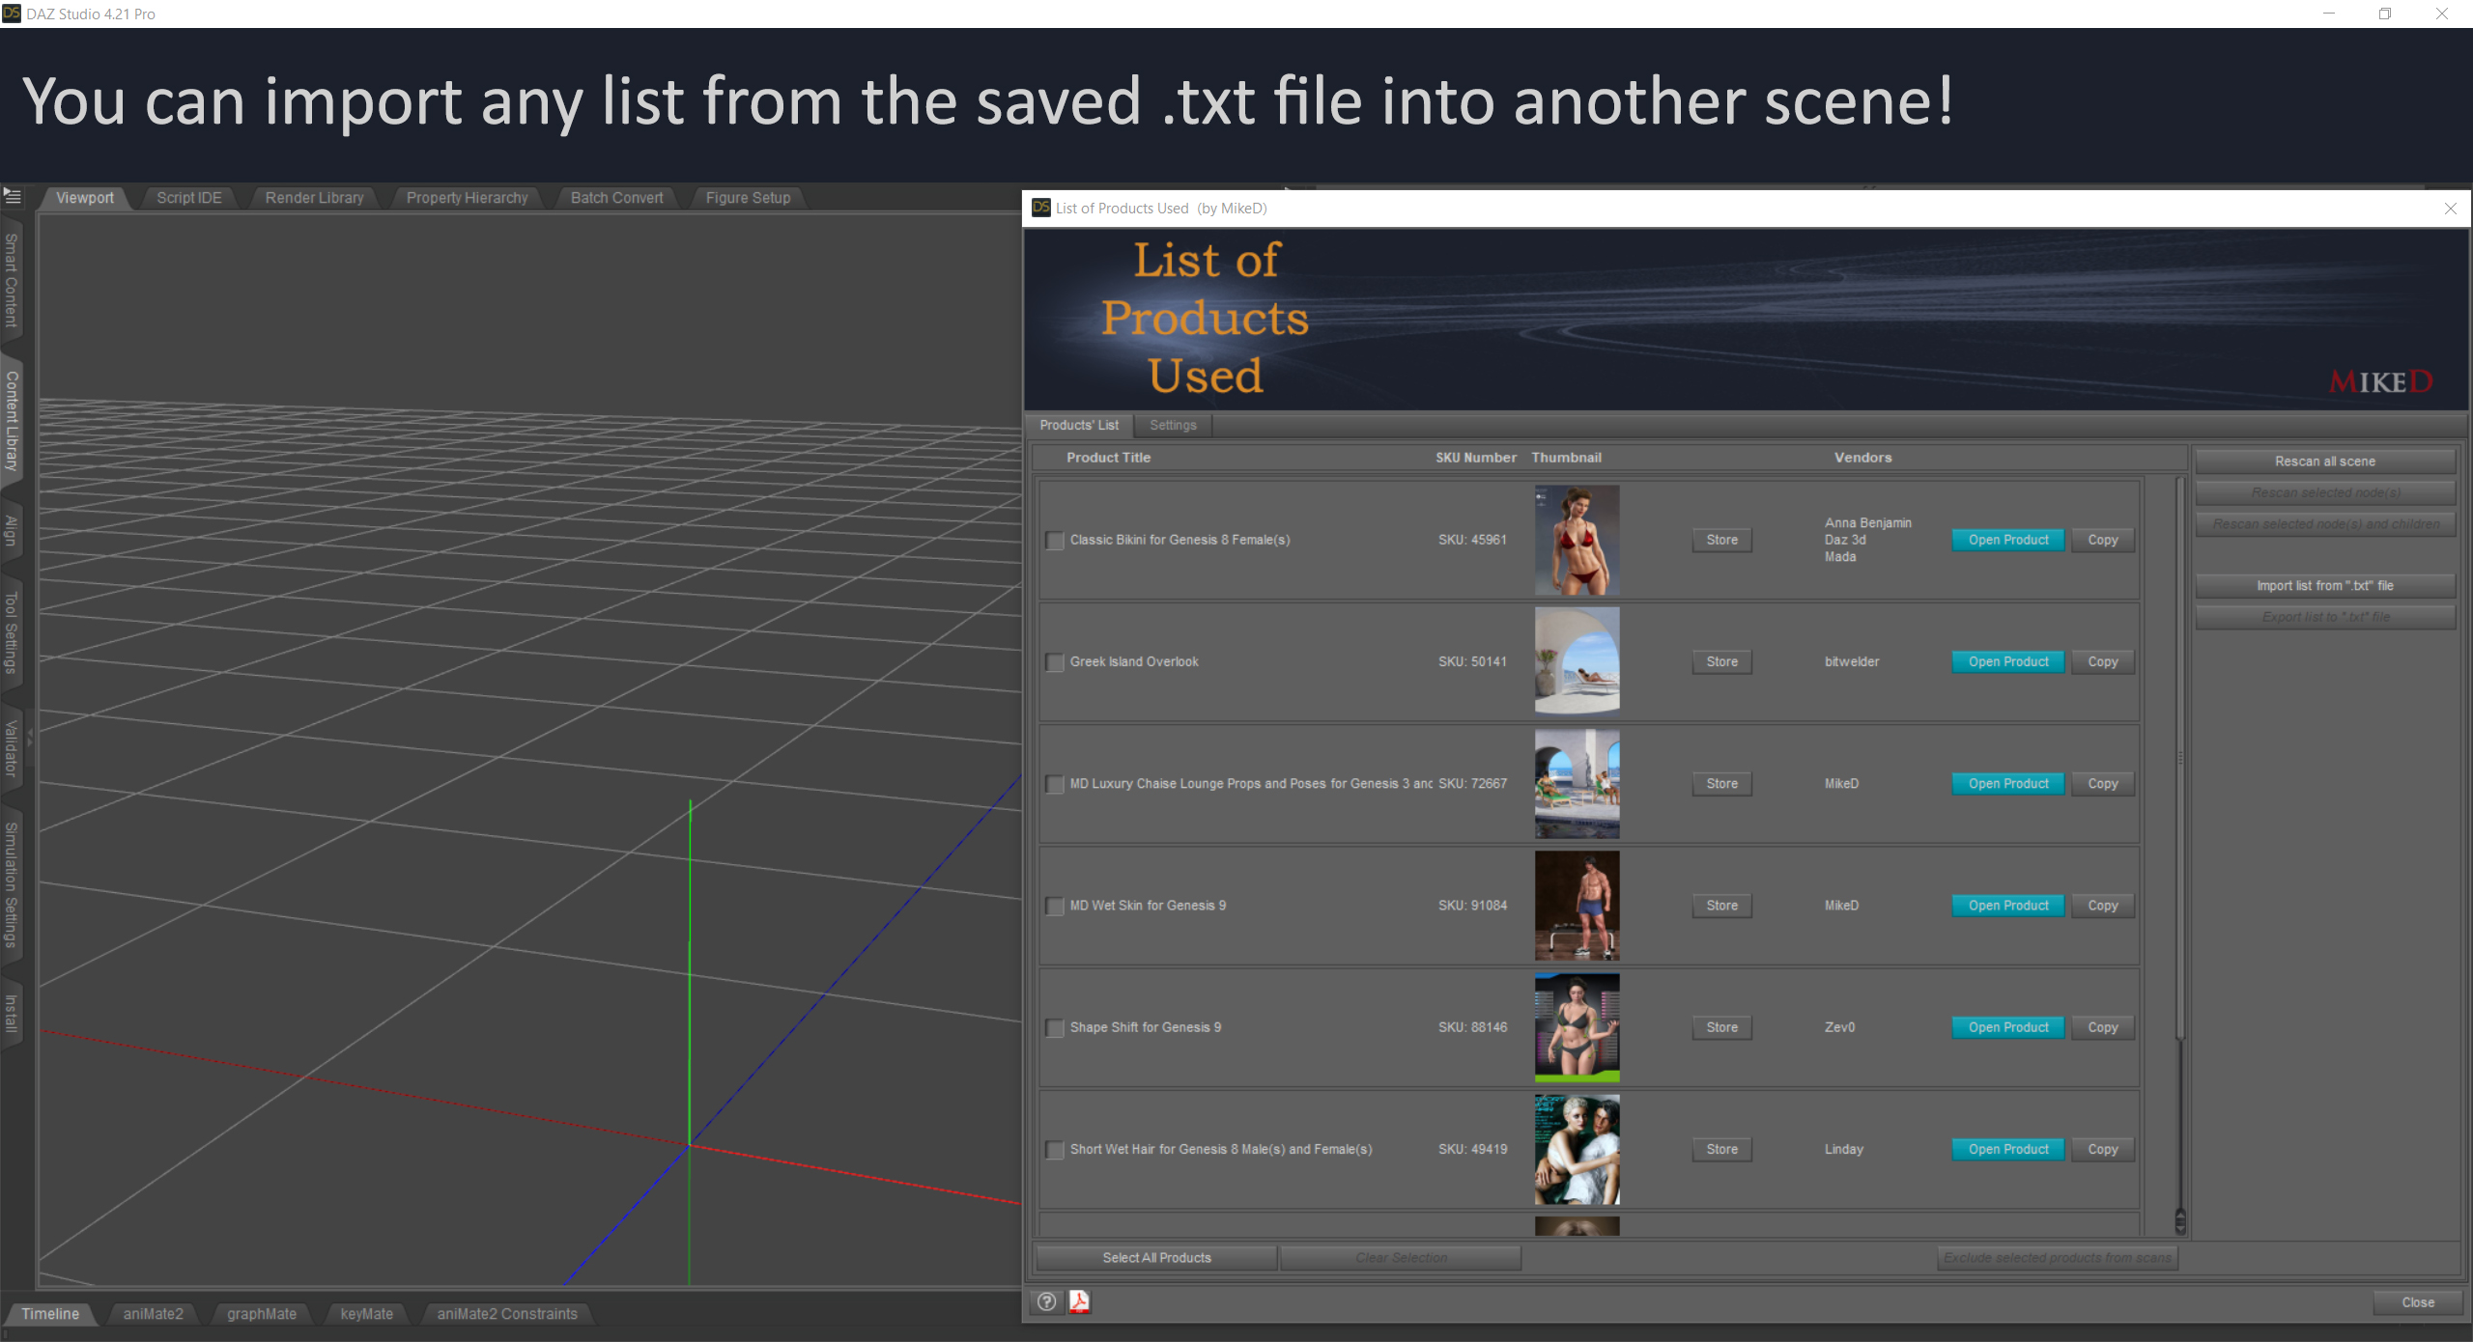2473x1342 pixels.
Task: Tick checkbox for Greek Island Overlook
Action: coord(1055,662)
